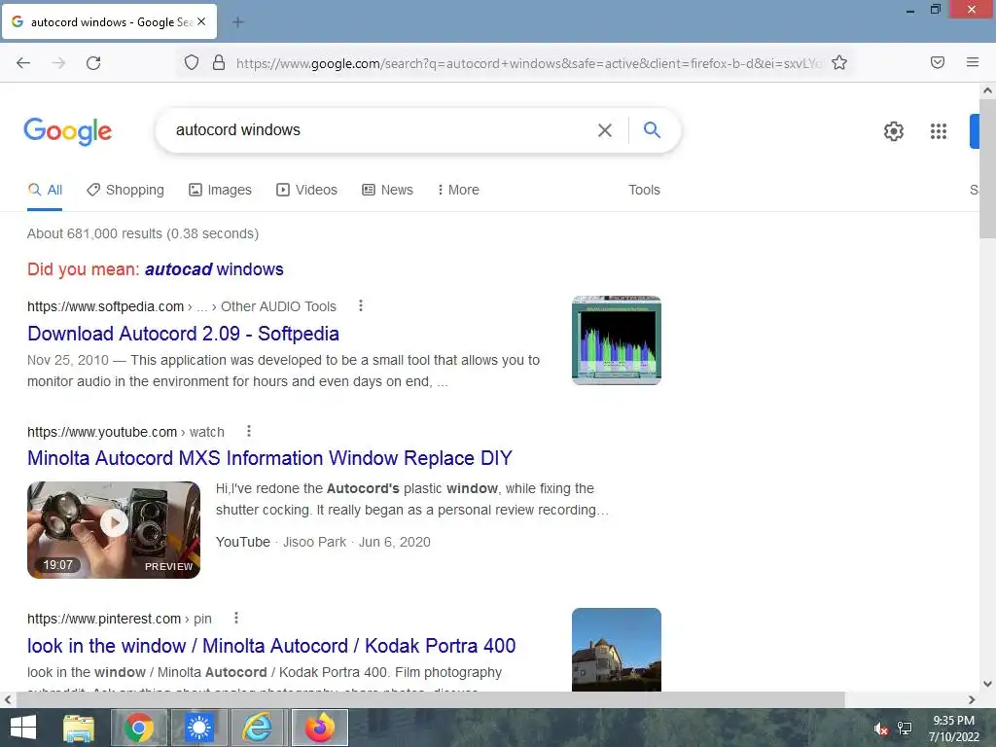Expand the More search categories menu

[458, 190]
